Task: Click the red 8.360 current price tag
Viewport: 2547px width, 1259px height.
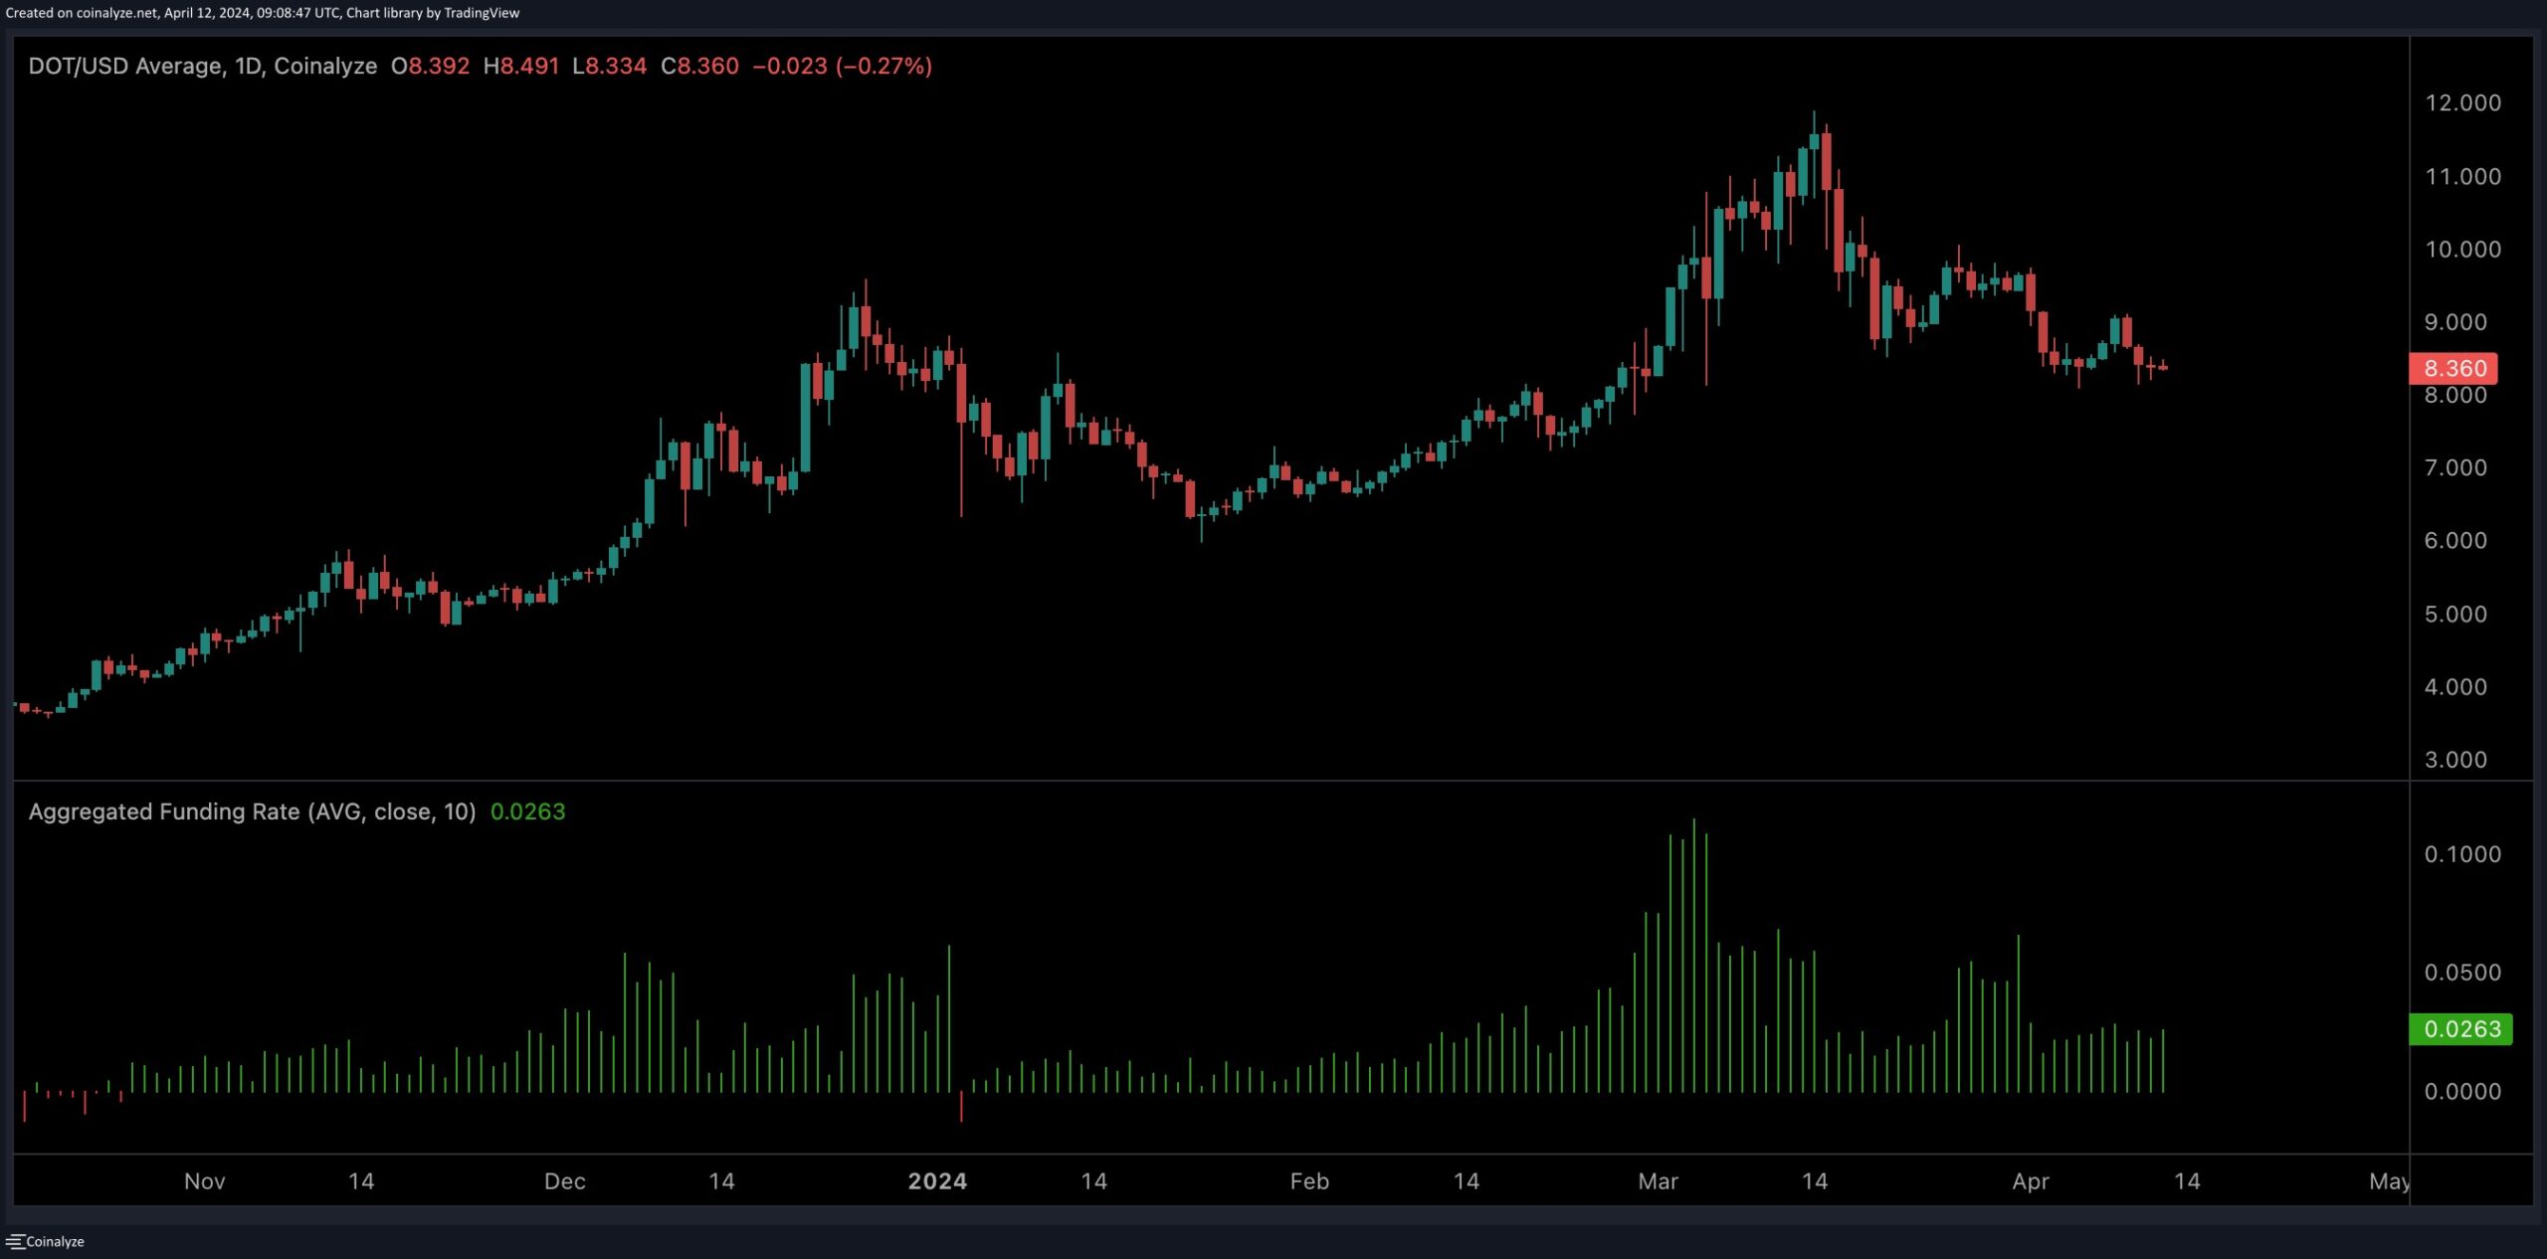Action: (2453, 368)
